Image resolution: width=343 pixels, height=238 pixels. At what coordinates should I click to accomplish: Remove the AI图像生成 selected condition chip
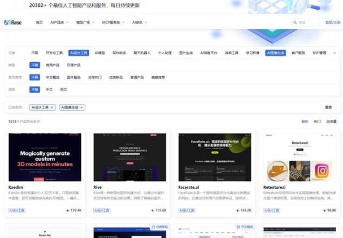tap(81, 107)
